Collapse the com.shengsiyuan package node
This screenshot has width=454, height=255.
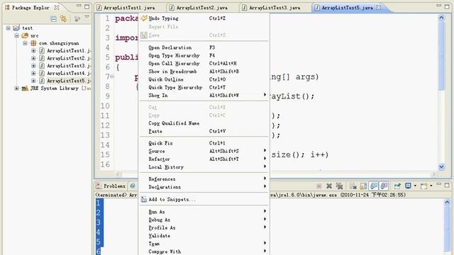26,43
